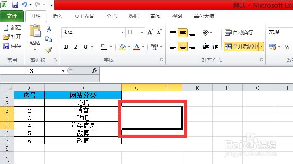Switch to the 页面布局 tab
The image size is (293, 164).
(85, 16)
